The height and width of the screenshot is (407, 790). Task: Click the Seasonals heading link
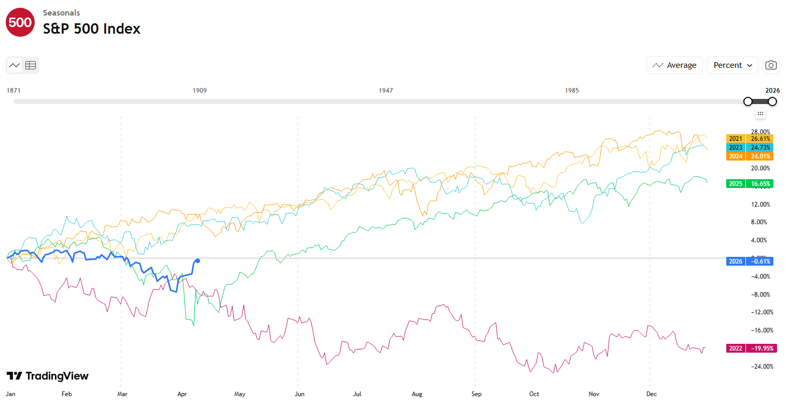[61, 13]
